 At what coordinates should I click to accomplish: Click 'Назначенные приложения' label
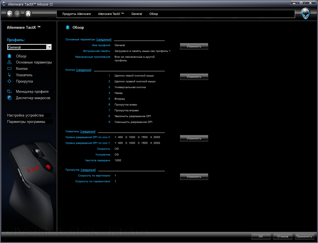[92, 57]
